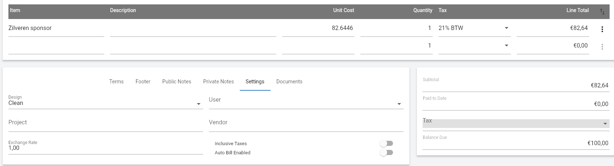
Task: Open the invoice Tax dropdown in totals panel
Action: [516, 123]
